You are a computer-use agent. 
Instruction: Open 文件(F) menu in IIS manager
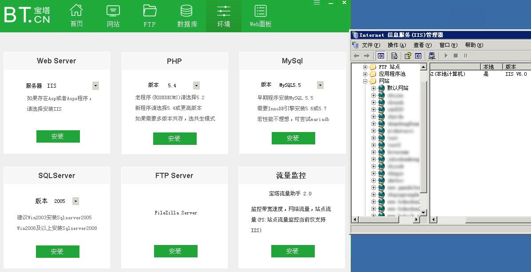tap(371, 45)
